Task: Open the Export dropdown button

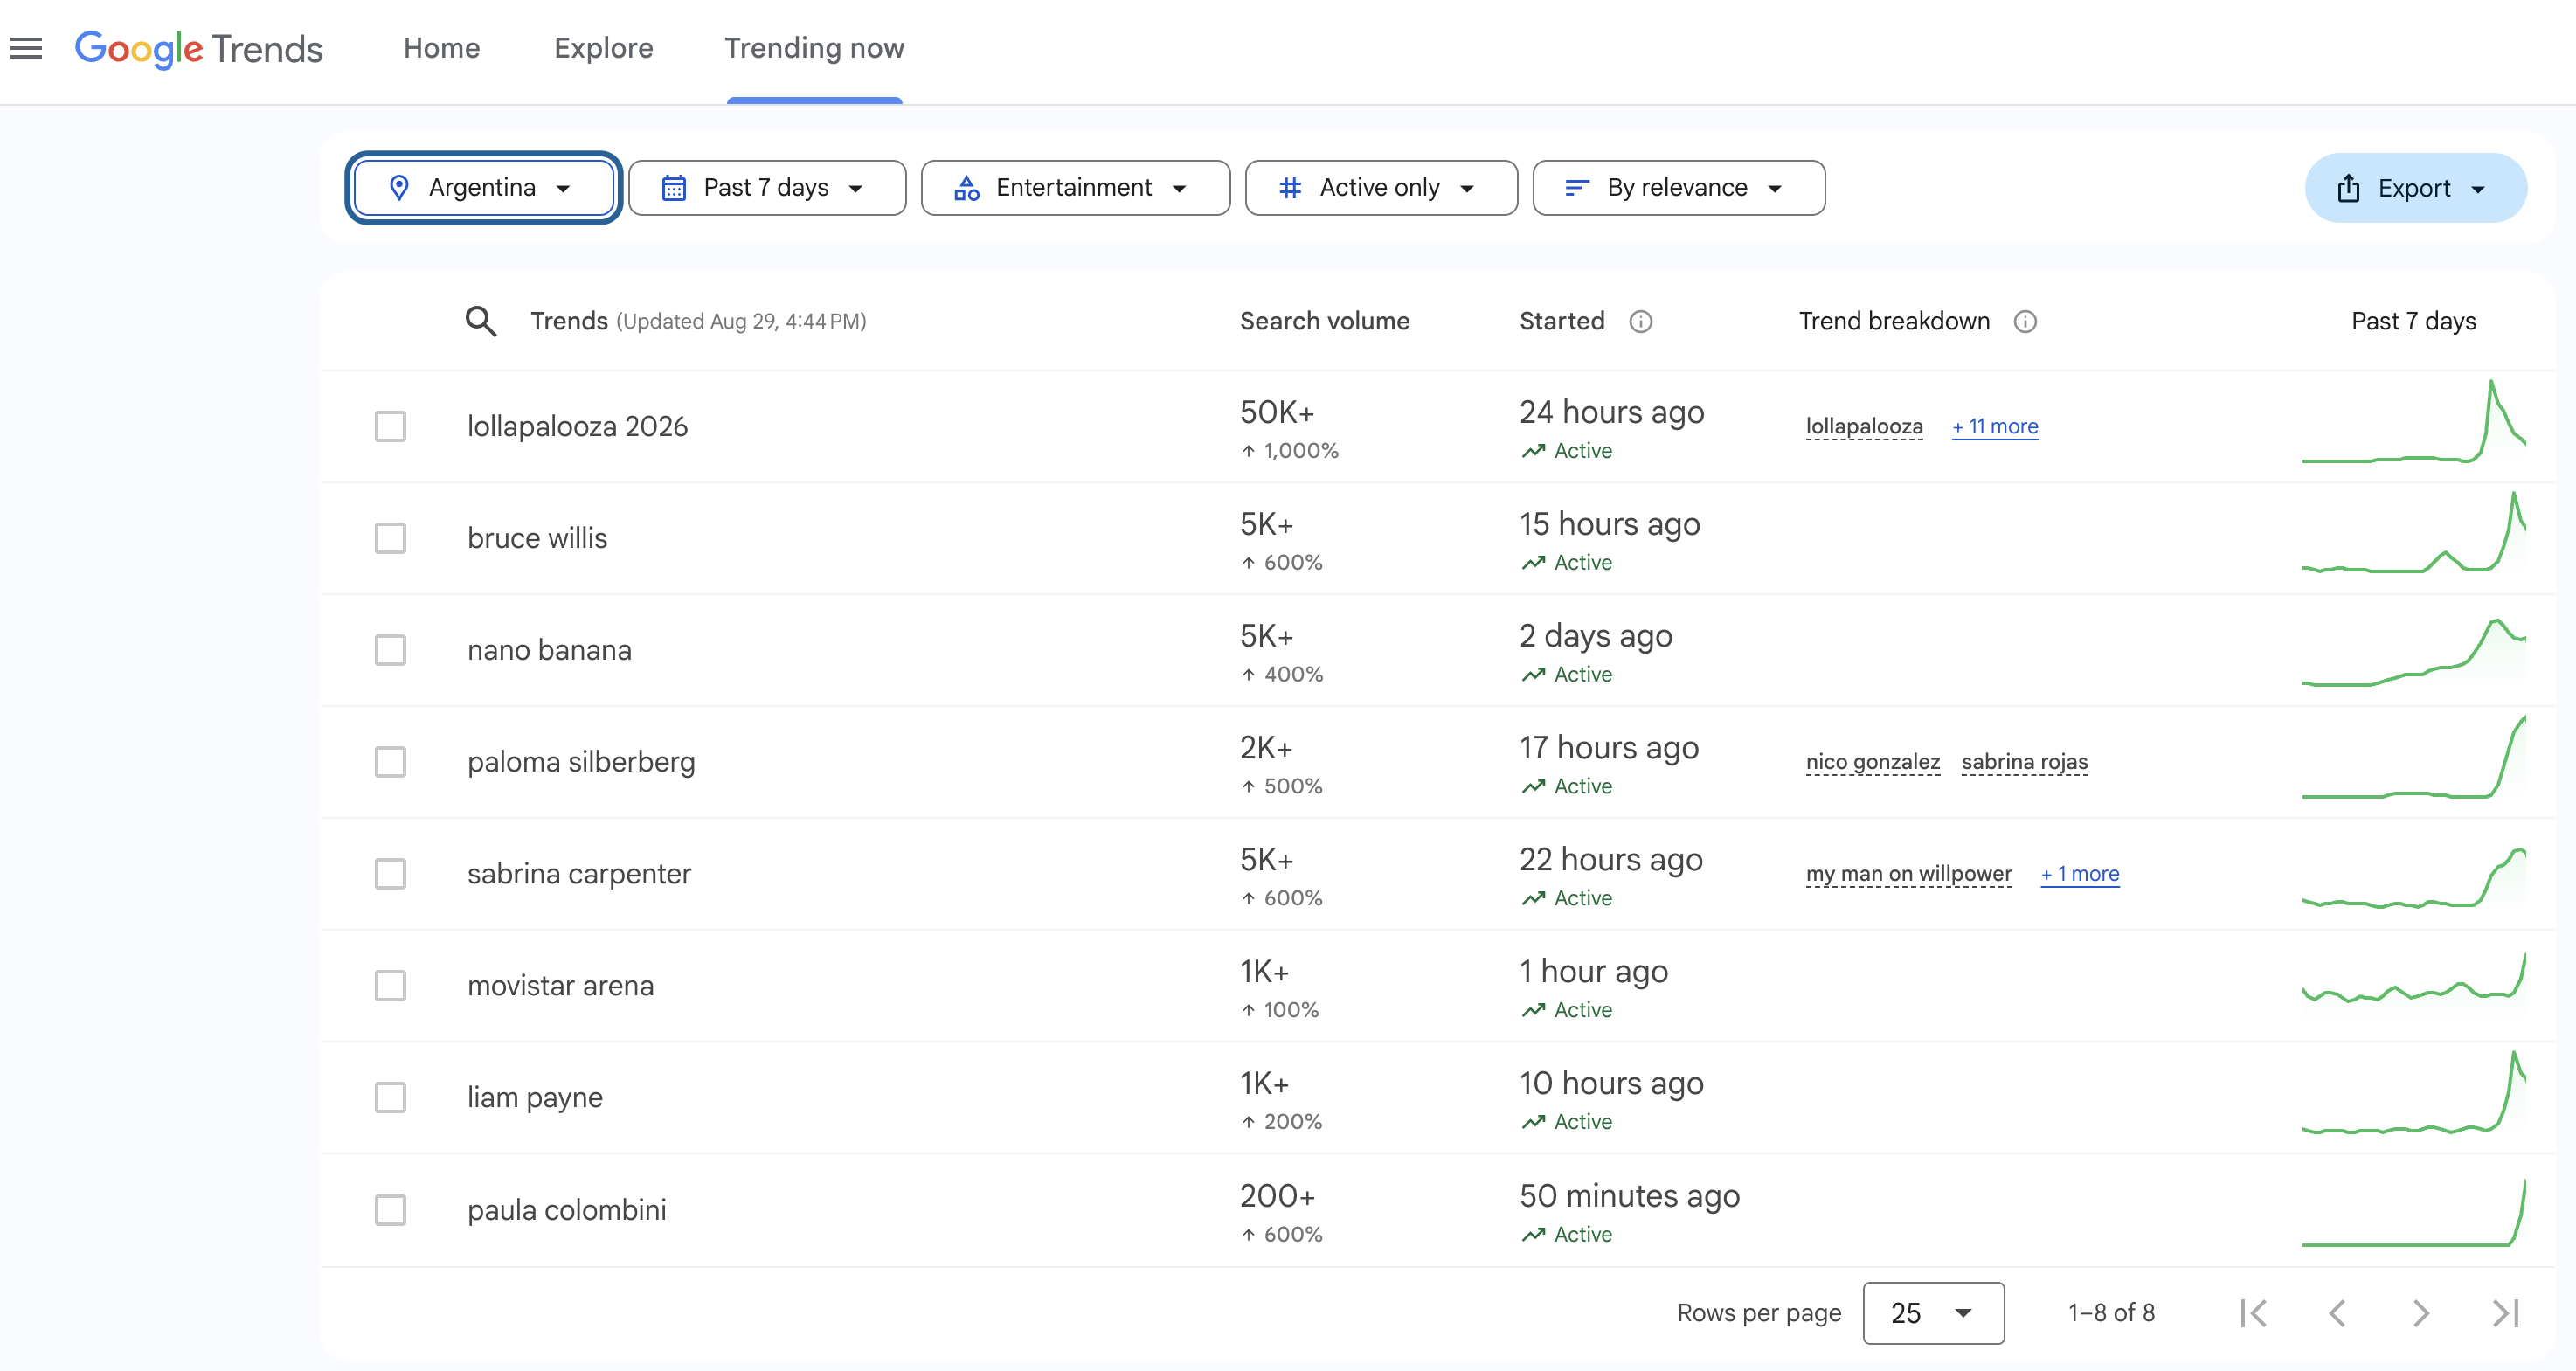Action: 2415,188
